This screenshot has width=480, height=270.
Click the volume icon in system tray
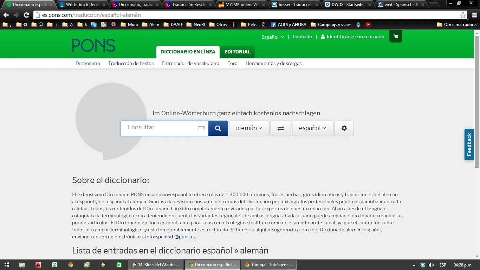click(x=431, y=265)
